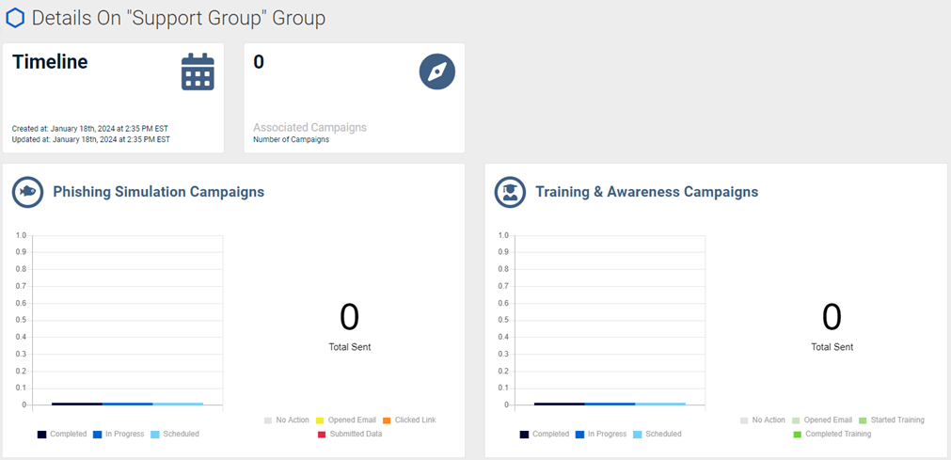Click the 0 campaigns count on Associated card

[259, 62]
